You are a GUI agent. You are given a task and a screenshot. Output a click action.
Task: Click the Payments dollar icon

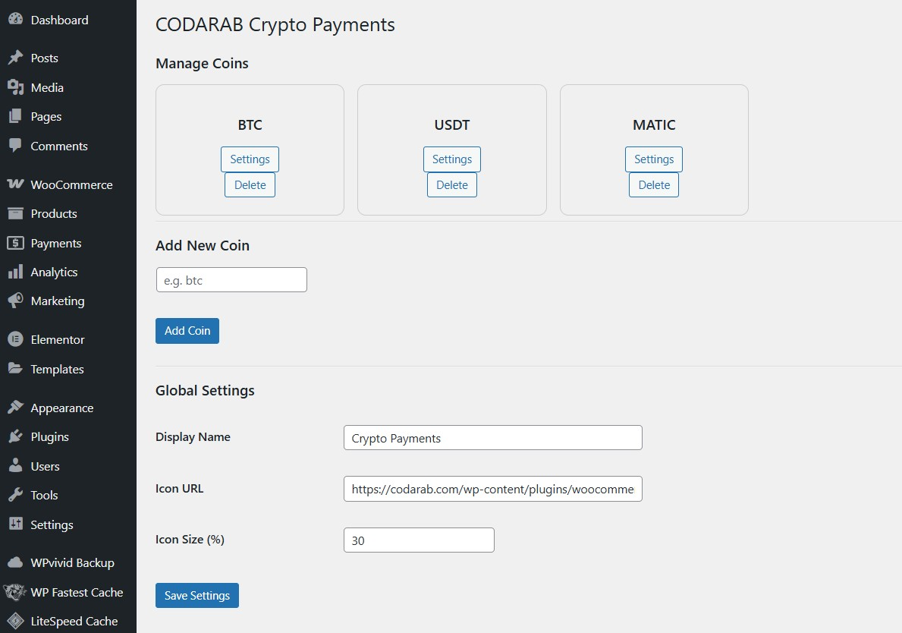click(x=15, y=243)
